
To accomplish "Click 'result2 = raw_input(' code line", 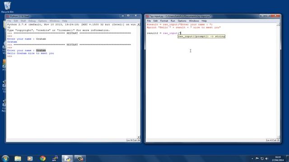I will [163, 33].
